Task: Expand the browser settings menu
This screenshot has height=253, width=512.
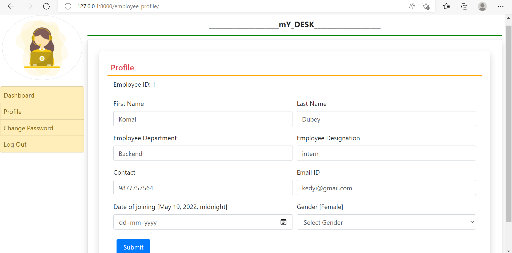Action: 501,6
